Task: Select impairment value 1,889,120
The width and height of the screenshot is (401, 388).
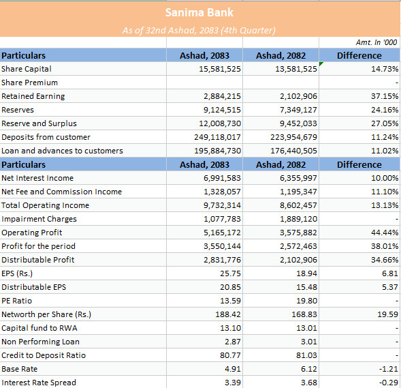Action: [x=298, y=219]
